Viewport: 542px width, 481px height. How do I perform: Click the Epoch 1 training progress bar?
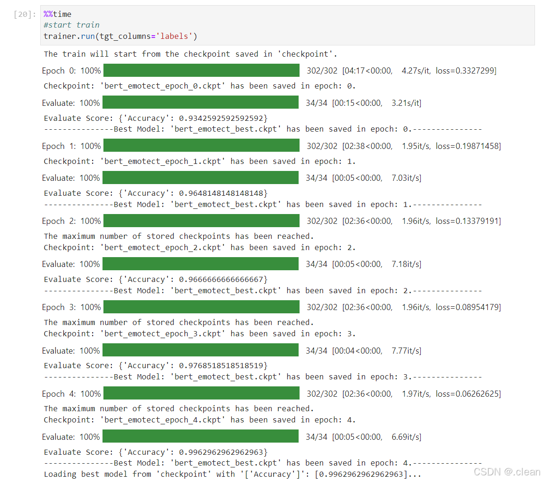pos(202,146)
